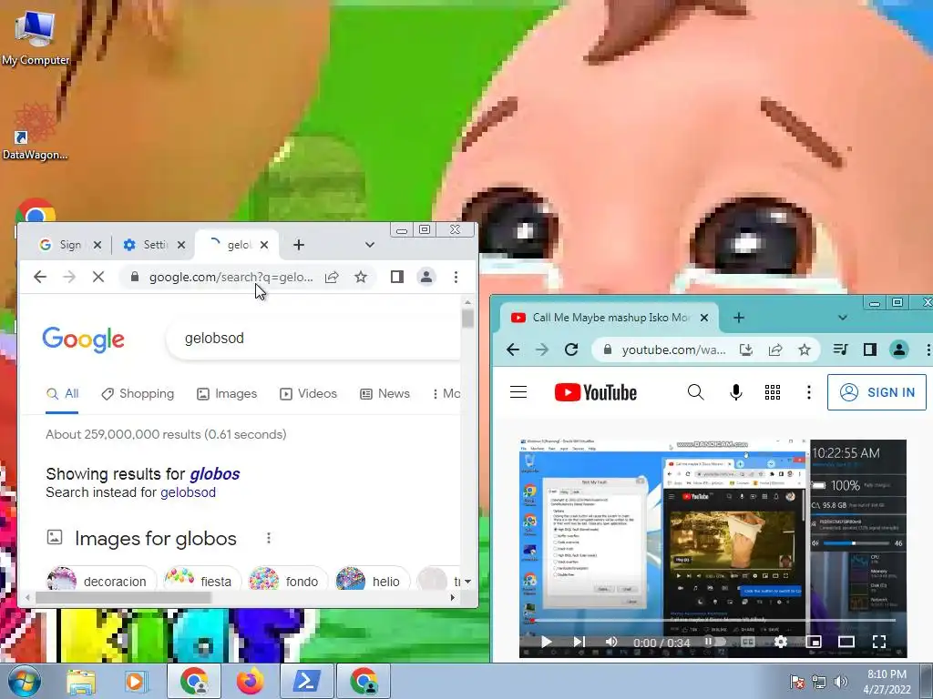Viewport: 933px width, 699px height.
Task: Select the fiesta image chip
Action: 201,581
